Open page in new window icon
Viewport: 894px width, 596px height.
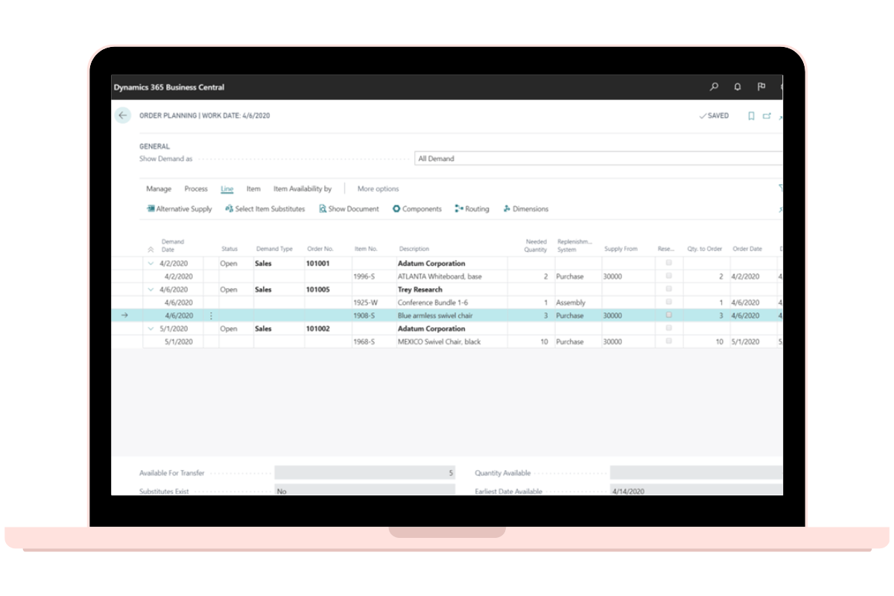click(767, 116)
